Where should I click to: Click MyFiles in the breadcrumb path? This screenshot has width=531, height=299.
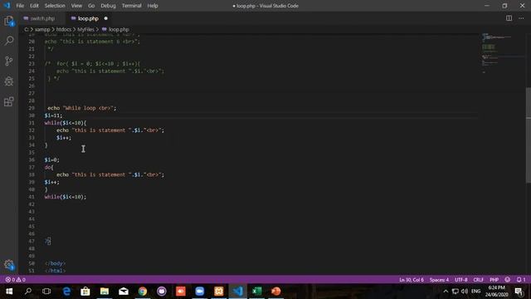point(85,30)
